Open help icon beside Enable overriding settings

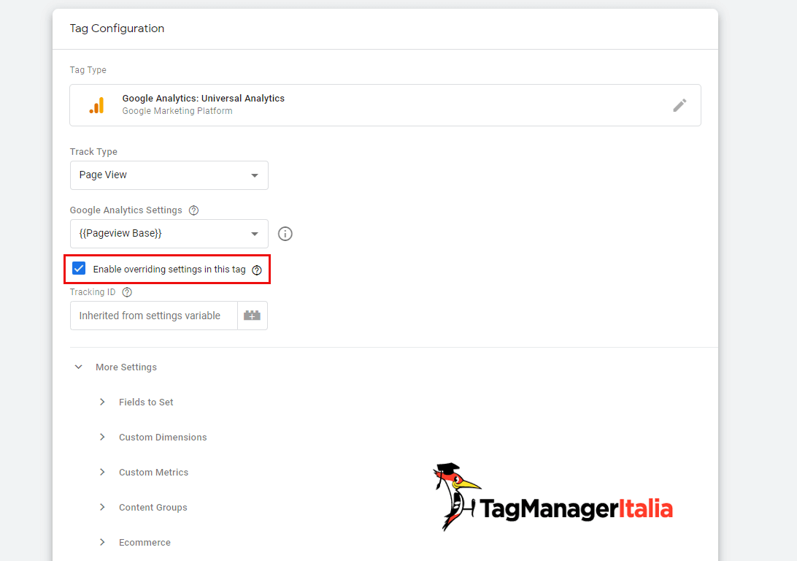pyautogui.click(x=257, y=270)
